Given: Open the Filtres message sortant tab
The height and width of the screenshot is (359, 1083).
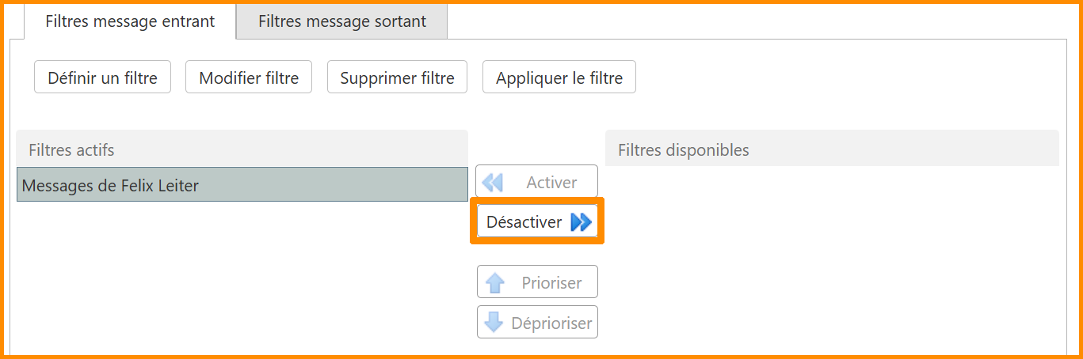Looking at the screenshot, I should point(342,21).
